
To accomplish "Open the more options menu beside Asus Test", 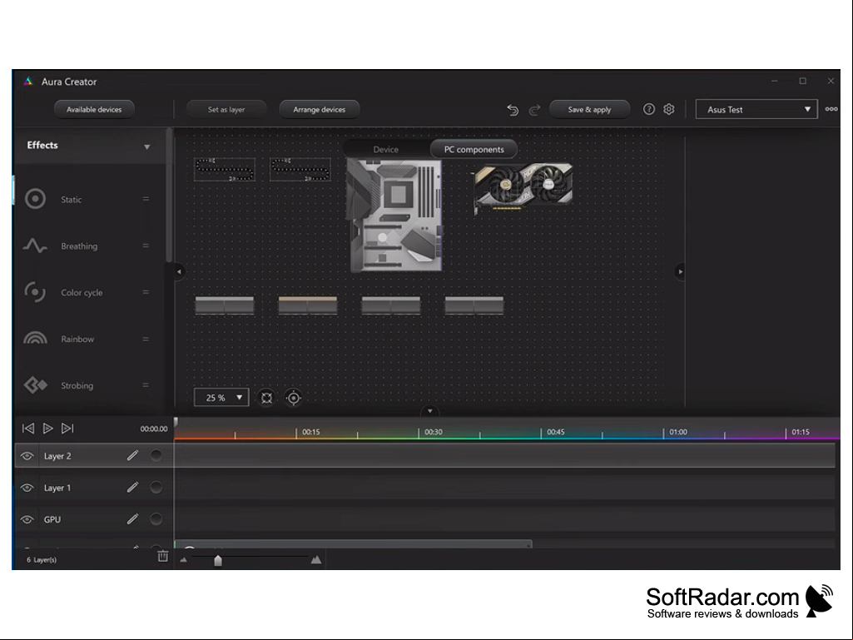I will pyautogui.click(x=831, y=109).
